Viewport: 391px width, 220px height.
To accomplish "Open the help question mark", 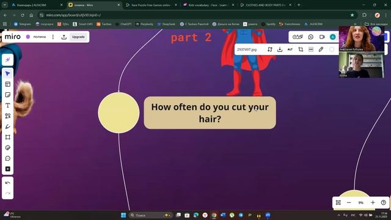I will 384,202.
